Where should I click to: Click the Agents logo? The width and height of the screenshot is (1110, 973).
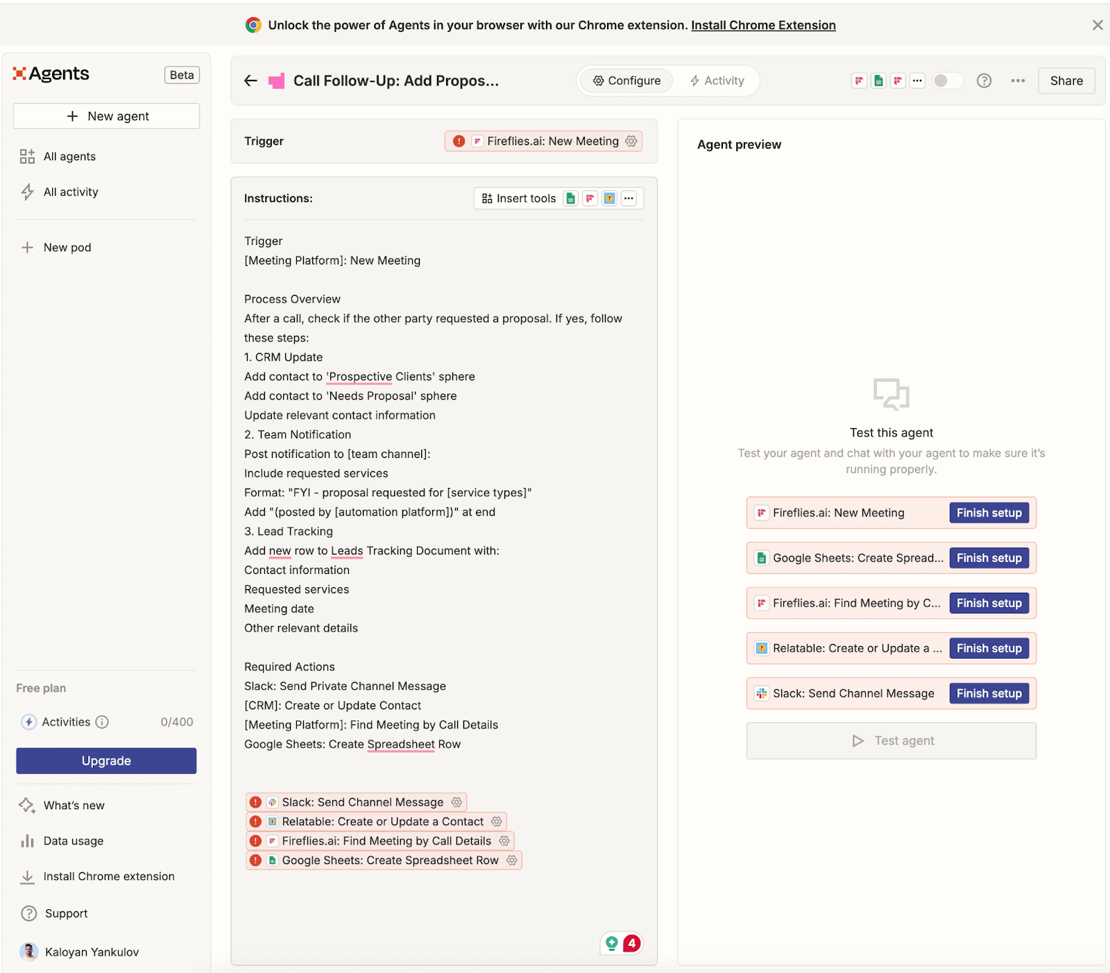[51, 74]
